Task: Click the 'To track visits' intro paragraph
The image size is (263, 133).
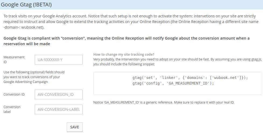Action: (131, 22)
